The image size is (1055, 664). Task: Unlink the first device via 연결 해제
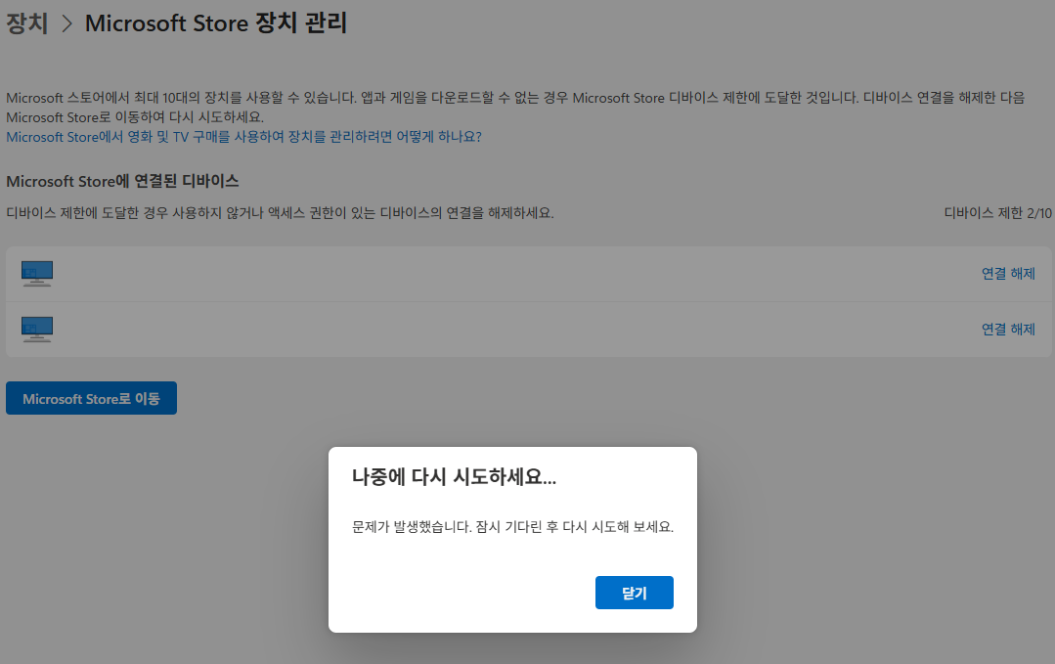[x=1007, y=273]
